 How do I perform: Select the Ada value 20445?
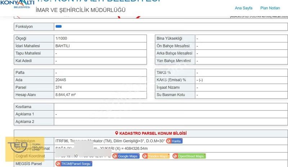[x=60, y=80]
